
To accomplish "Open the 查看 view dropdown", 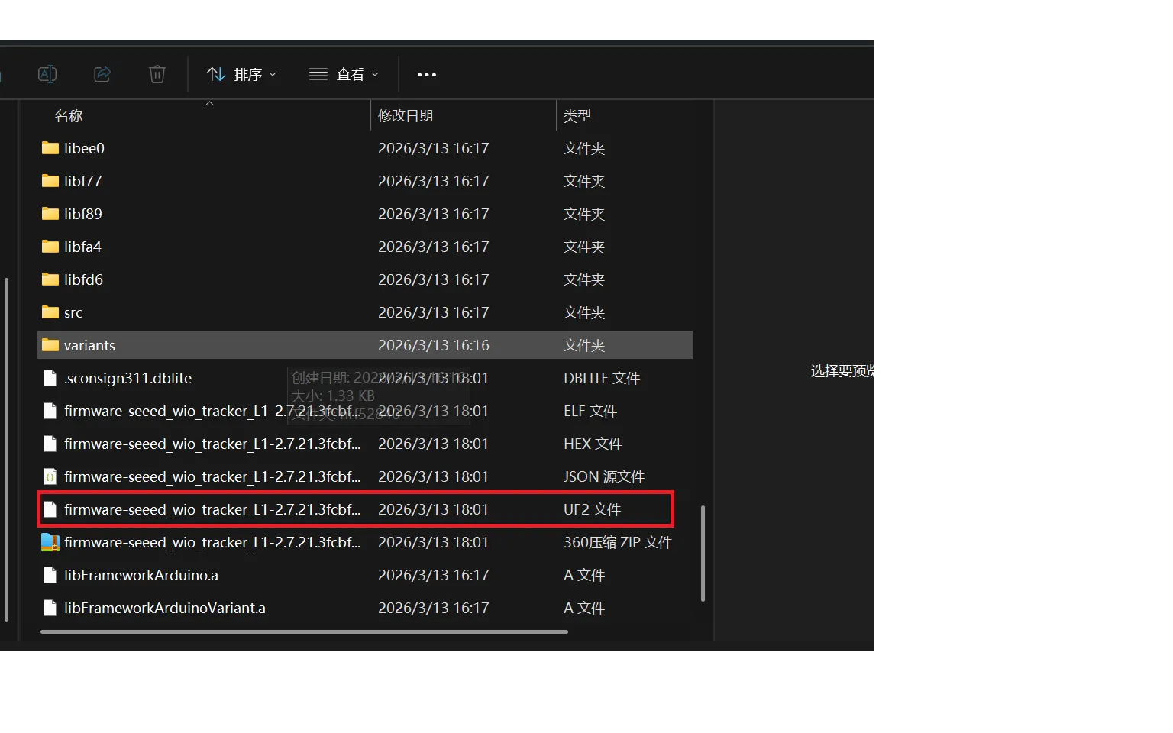I will pyautogui.click(x=344, y=74).
